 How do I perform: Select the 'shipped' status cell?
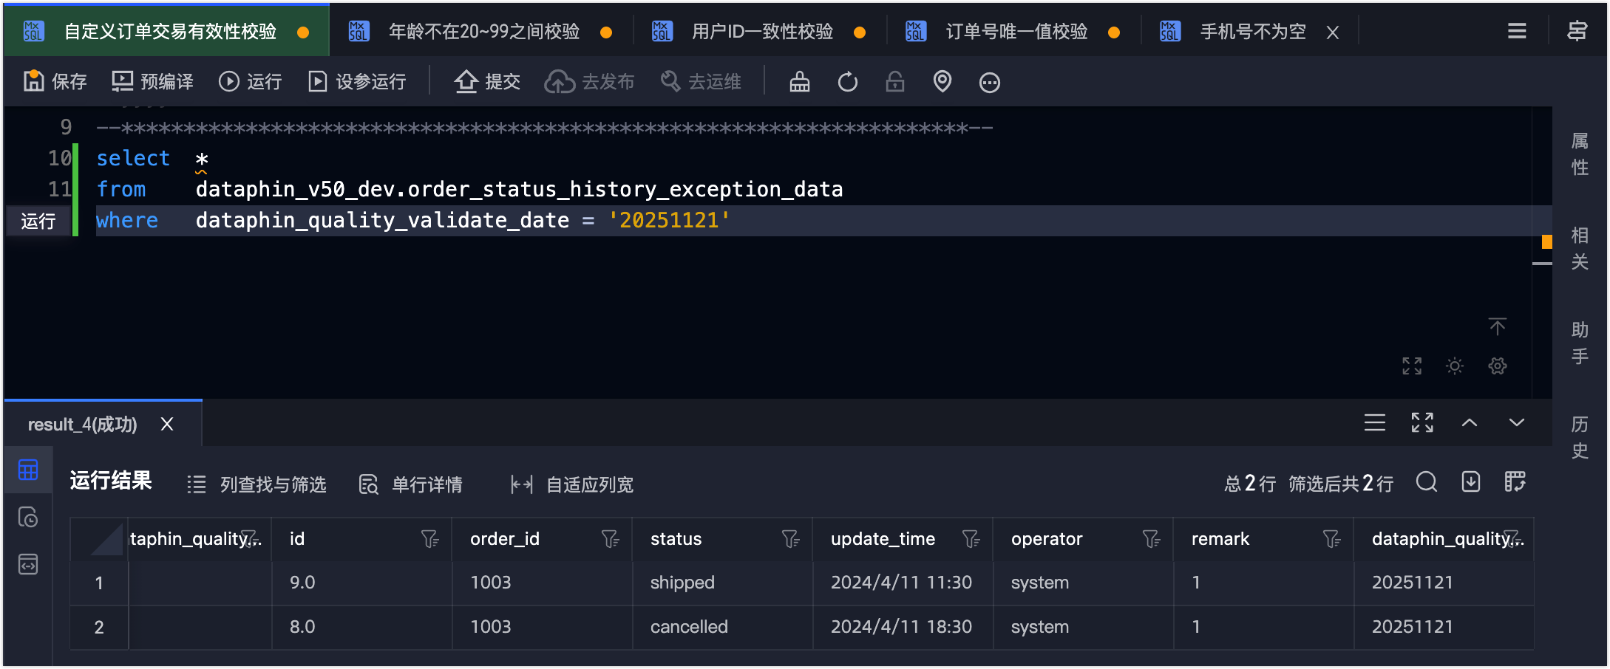[x=723, y=583]
